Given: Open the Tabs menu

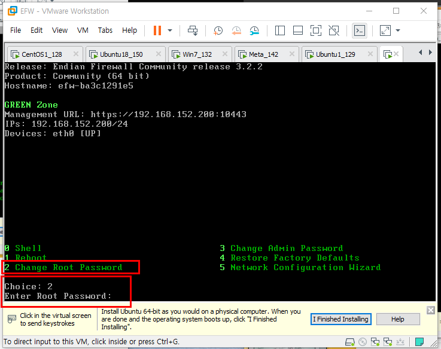Looking at the screenshot, I should 105,30.
